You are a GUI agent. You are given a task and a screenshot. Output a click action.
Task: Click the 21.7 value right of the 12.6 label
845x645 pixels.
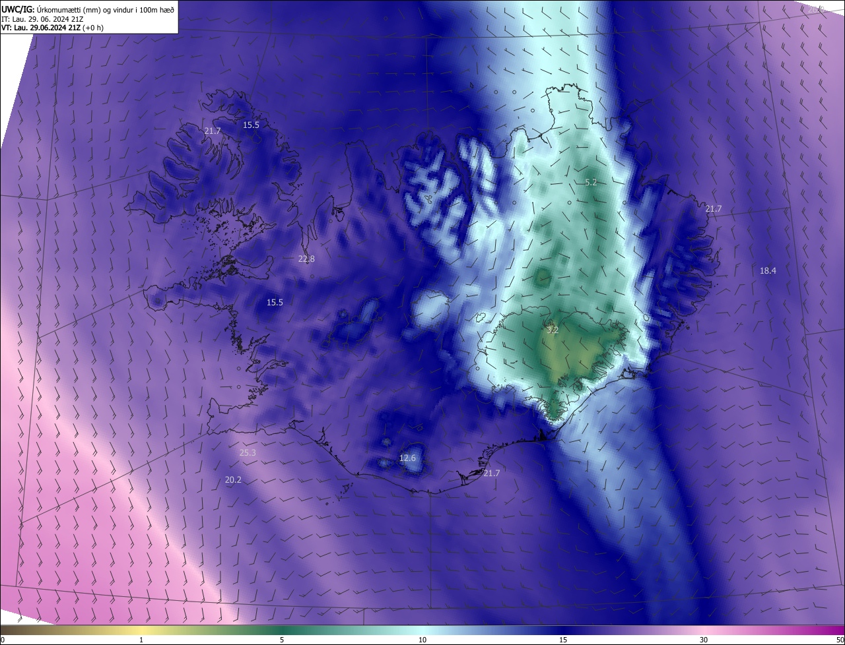(x=491, y=474)
